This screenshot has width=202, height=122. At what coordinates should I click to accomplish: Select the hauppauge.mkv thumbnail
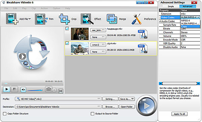[80, 34]
